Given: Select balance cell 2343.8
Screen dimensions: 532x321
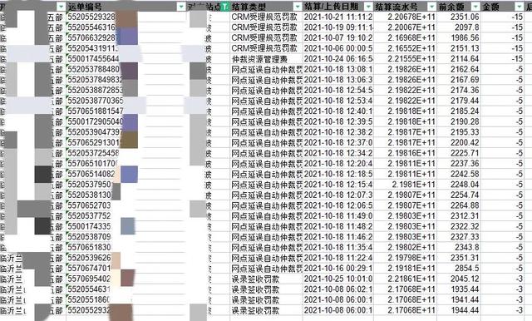Looking at the screenshot, I should [x=459, y=247].
